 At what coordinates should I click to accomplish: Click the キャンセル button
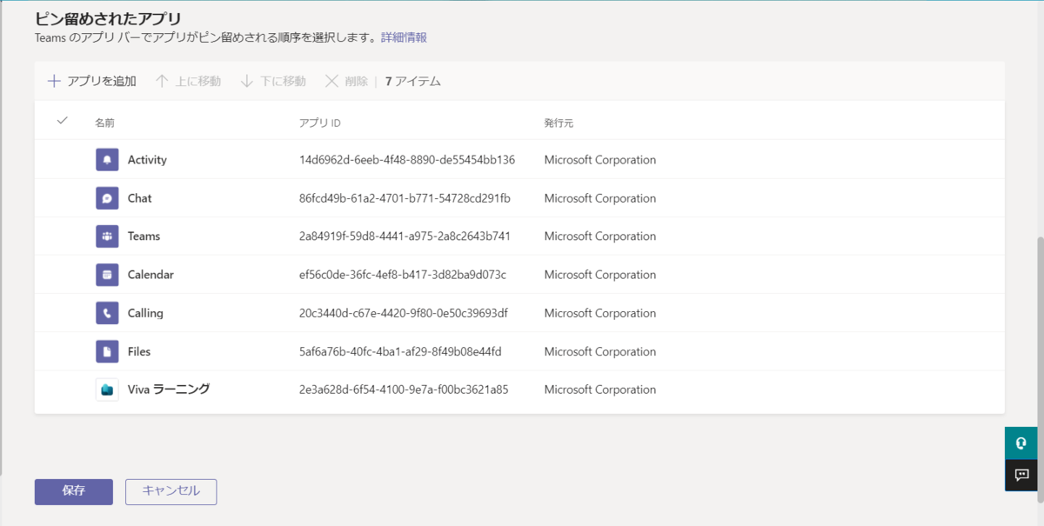coord(171,491)
